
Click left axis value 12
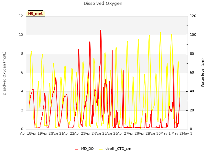click(21, 16)
